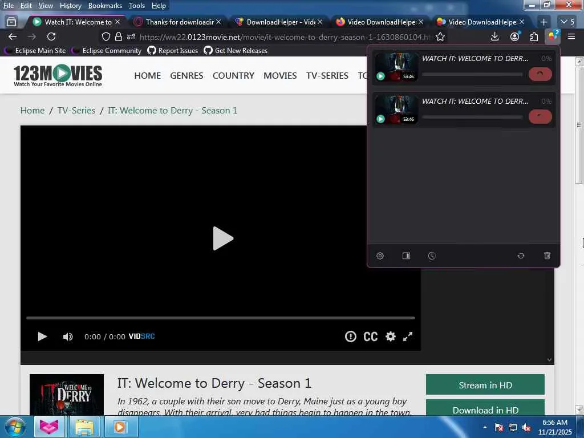Open GENRES navigation item
Screen dimensions: 584x438
tap(186, 76)
